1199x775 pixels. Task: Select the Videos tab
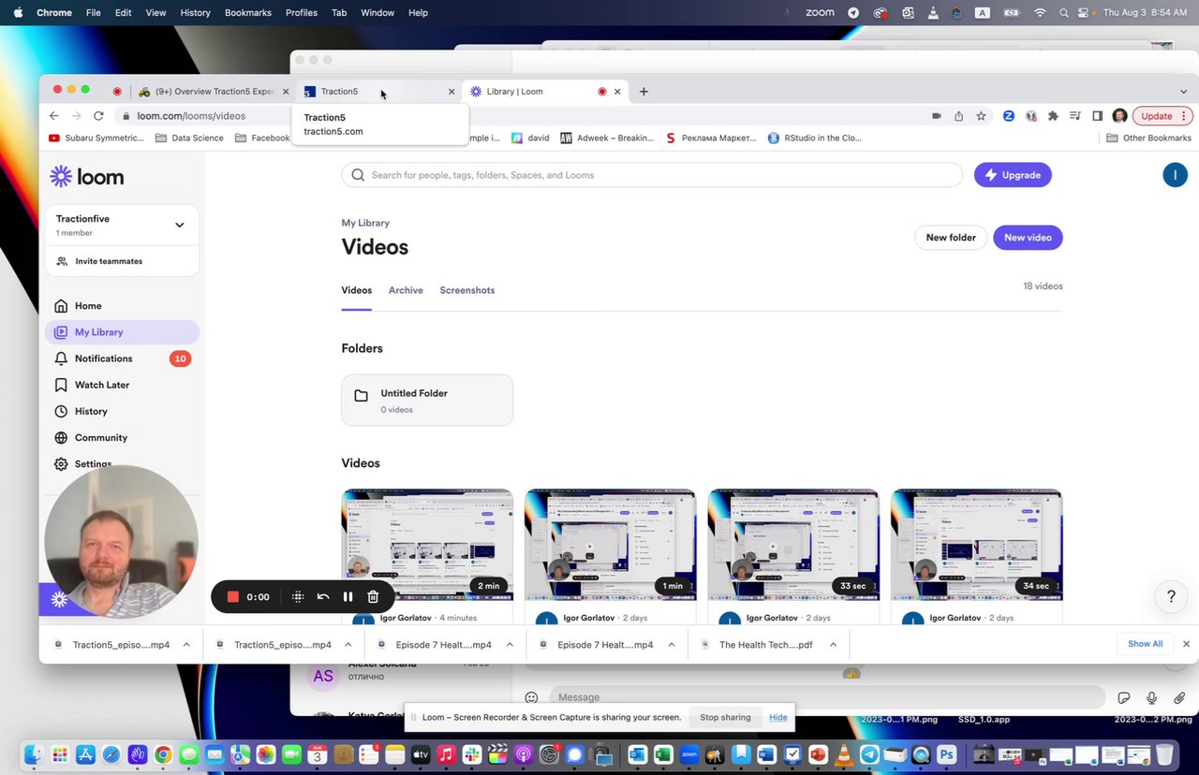pos(356,290)
